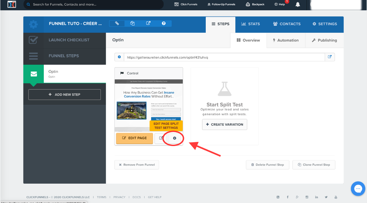Open the Funnel Steps section
Image resolution: width=367 pixels, height=203 pixels.
point(64,56)
